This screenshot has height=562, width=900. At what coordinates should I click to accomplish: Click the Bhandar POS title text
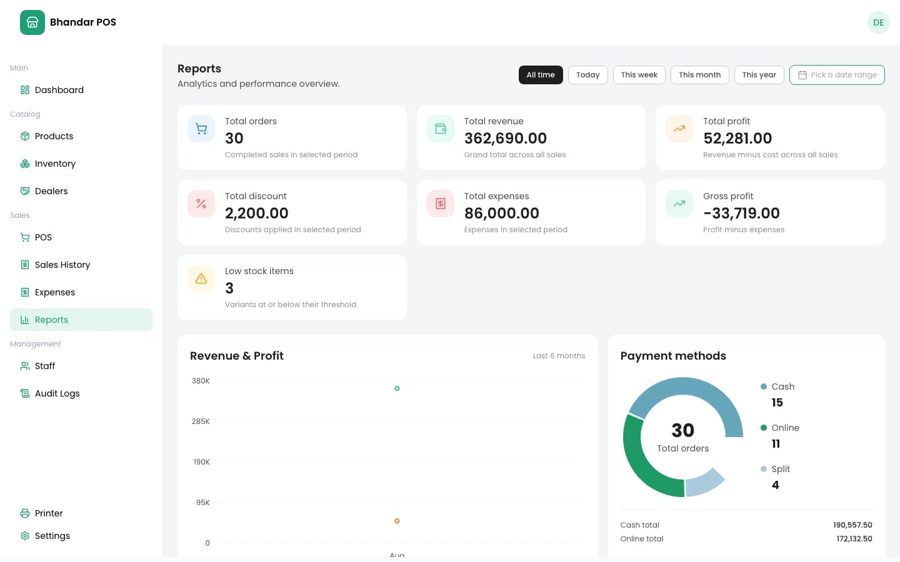coord(83,22)
